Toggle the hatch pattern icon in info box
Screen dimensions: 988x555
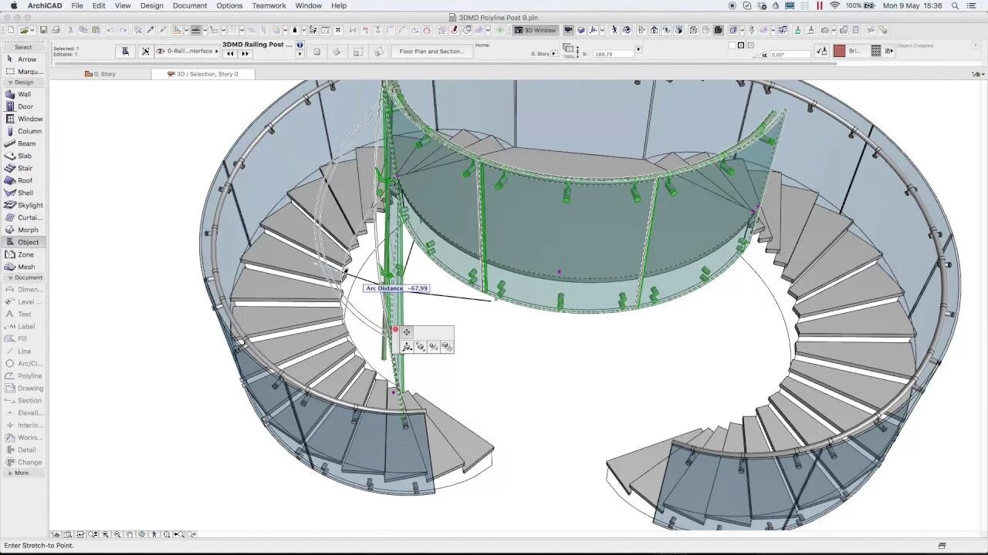[876, 51]
